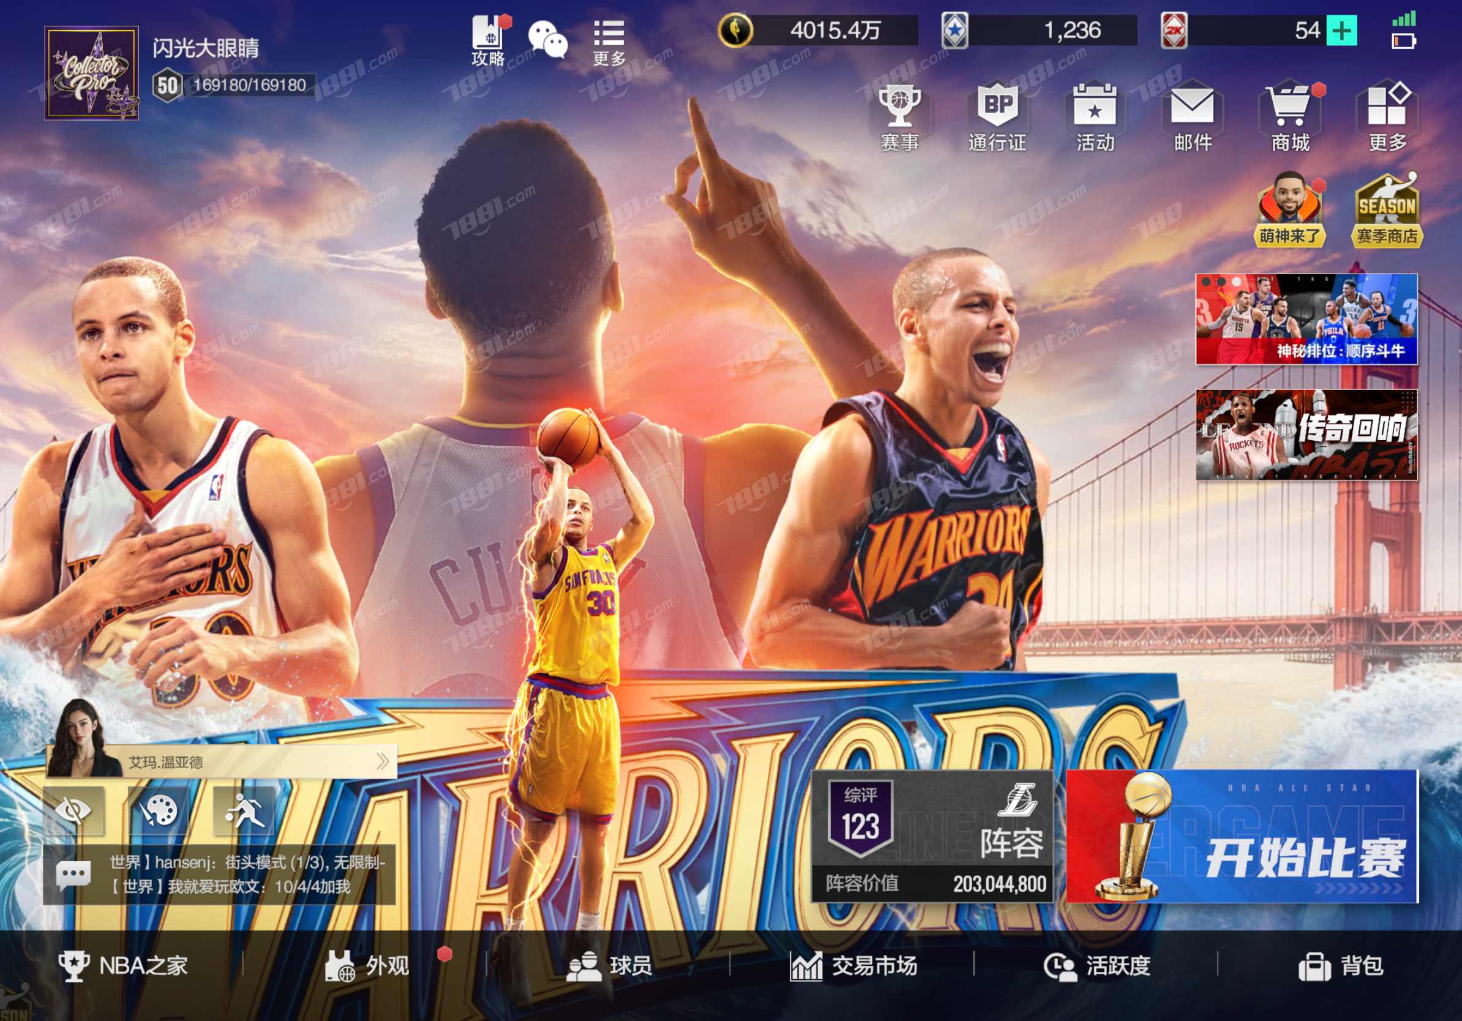This screenshot has width=1462, height=1021.
Task: Open the 神秘排位:顺序斗牛 banner
Action: coord(1306,319)
